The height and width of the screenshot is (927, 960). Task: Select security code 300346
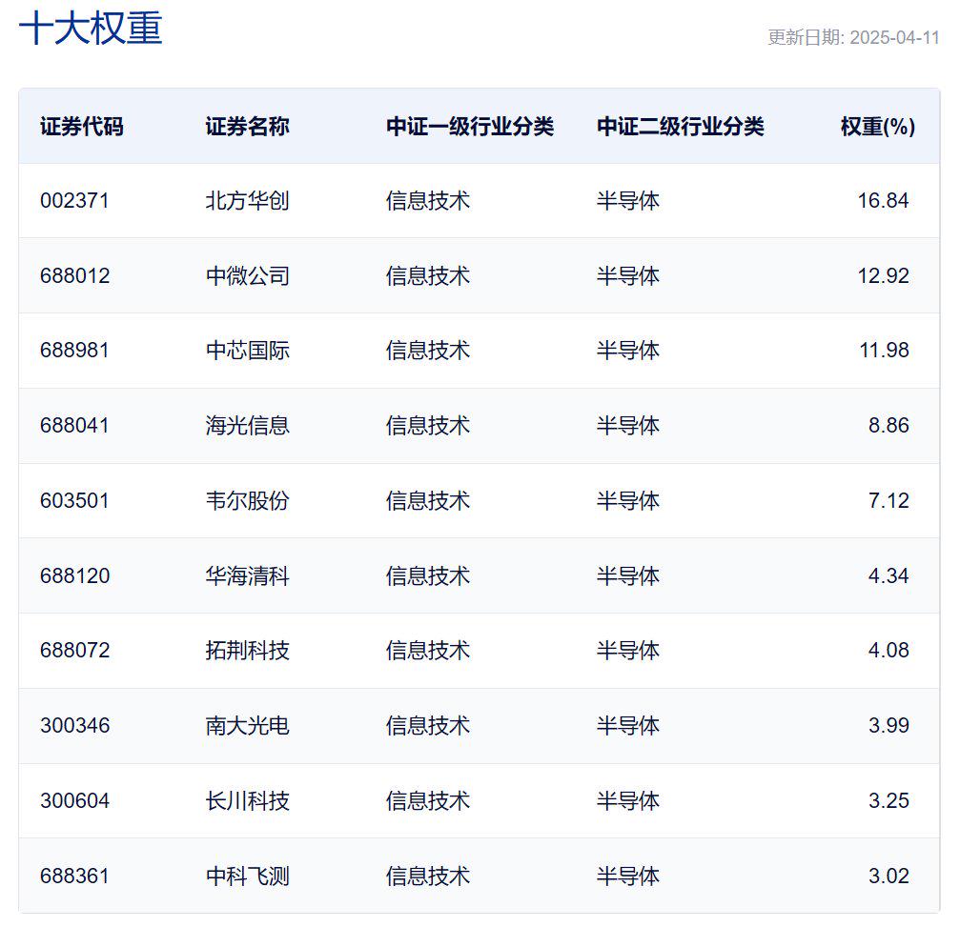point(74,726)
